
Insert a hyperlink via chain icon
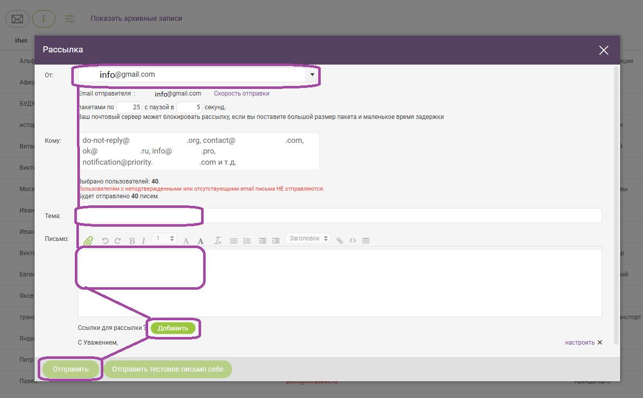(340, 241)
